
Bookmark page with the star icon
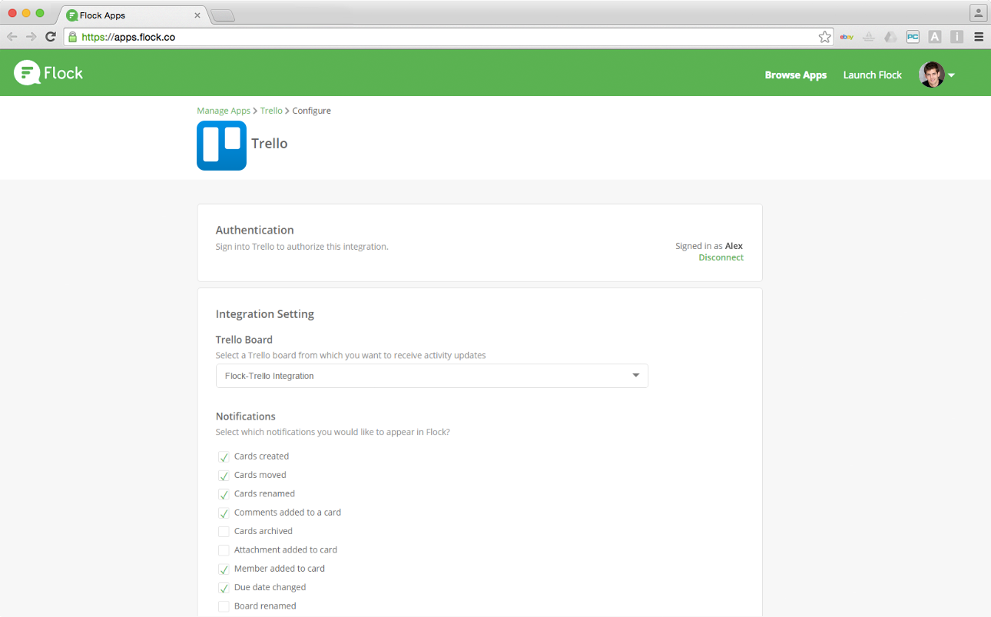(824, 36)
